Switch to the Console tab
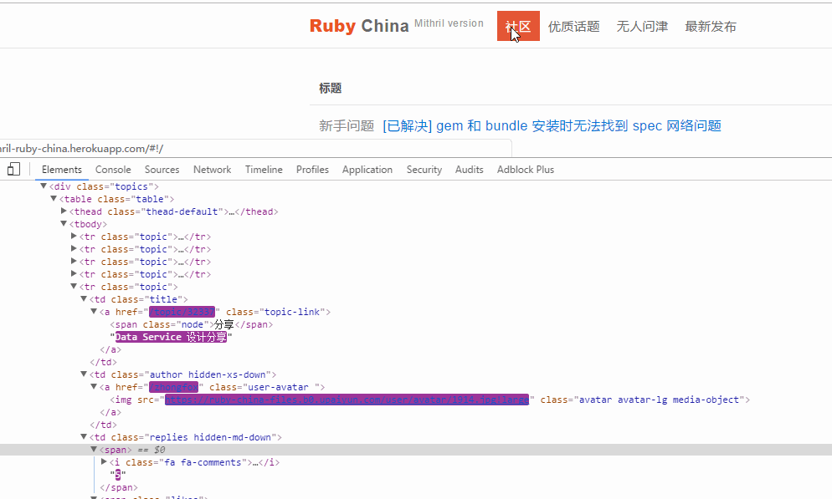 (x=113, y=170)
